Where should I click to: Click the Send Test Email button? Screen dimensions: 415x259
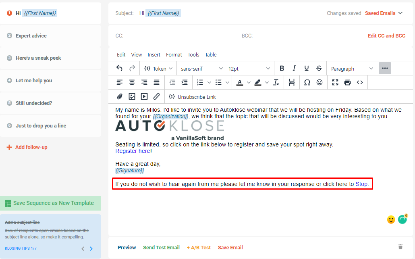pyautogui.click(x=161, y=247)
